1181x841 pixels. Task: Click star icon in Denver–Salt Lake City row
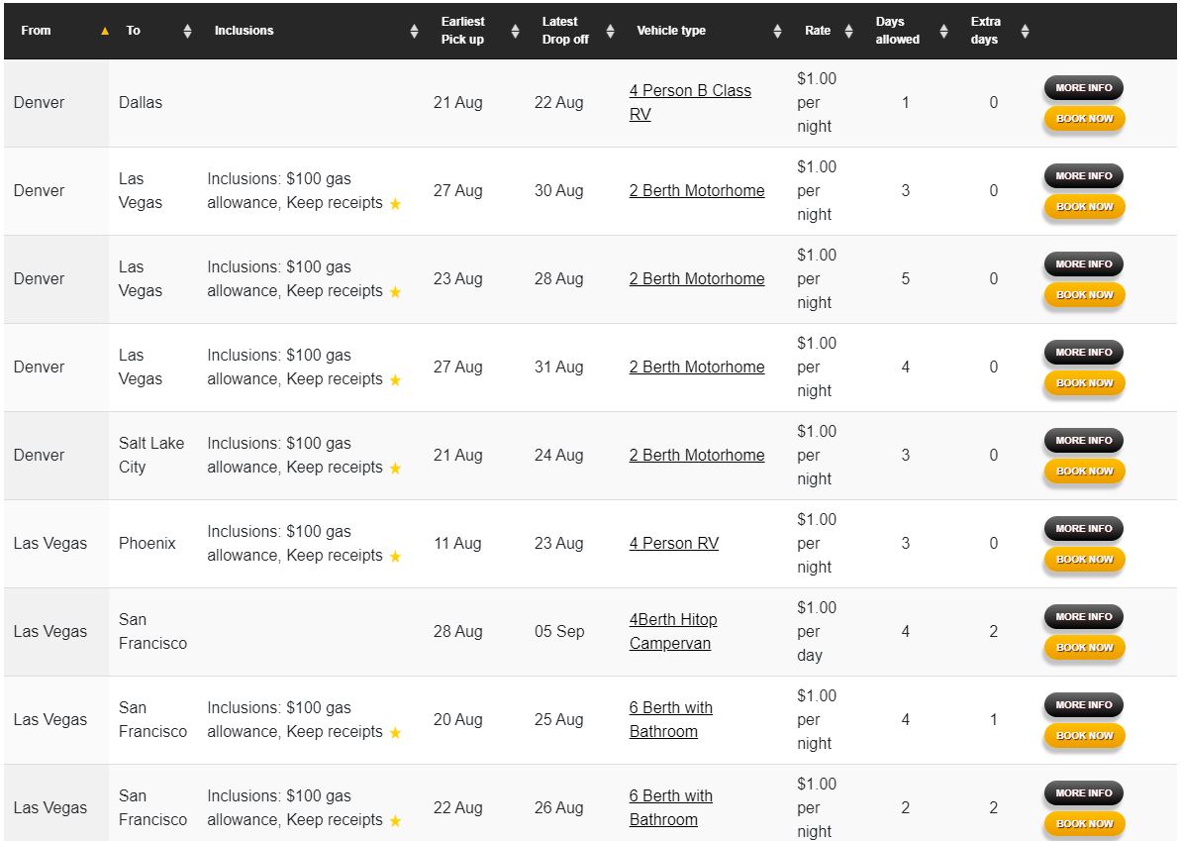point(395,468)
